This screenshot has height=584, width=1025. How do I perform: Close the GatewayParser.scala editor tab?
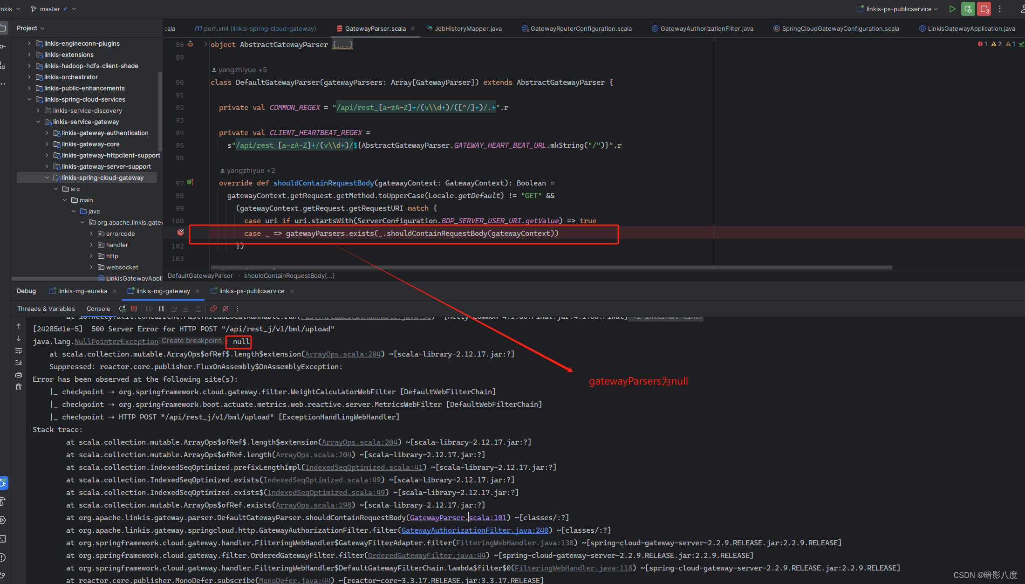click(413, 28)
